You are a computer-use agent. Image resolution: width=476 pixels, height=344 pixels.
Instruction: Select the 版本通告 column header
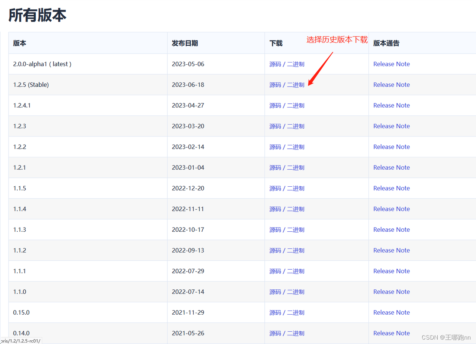(x=386, y=43)
